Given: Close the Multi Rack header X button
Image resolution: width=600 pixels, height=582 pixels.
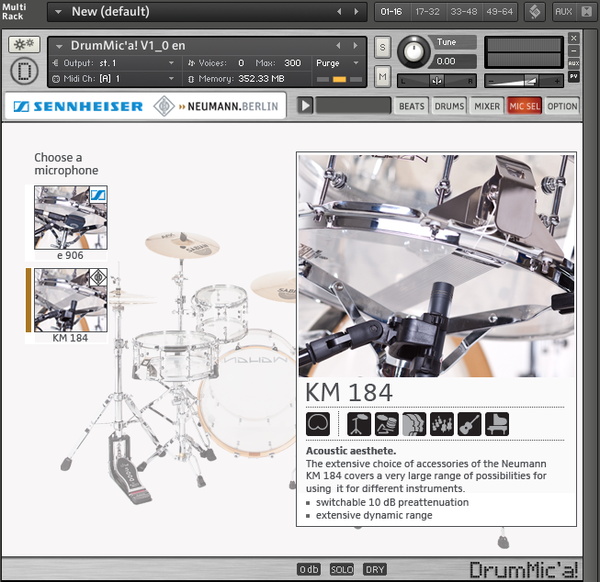Looking at the screenshot, I should pyautogui.click(x=586, y=11).
